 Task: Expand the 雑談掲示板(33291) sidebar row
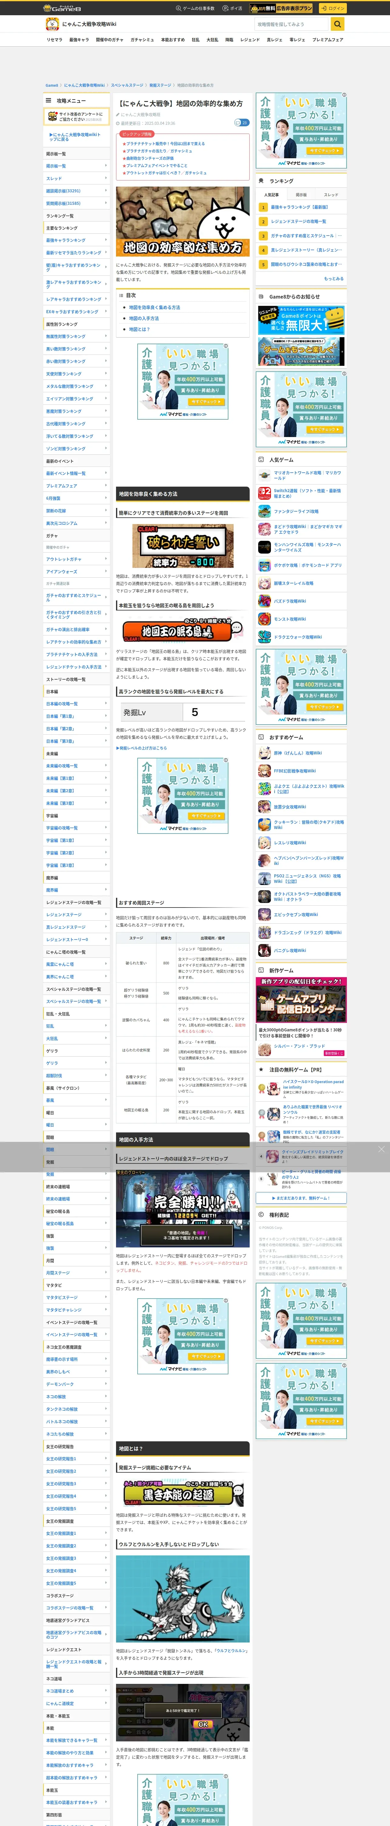point(77,191)
